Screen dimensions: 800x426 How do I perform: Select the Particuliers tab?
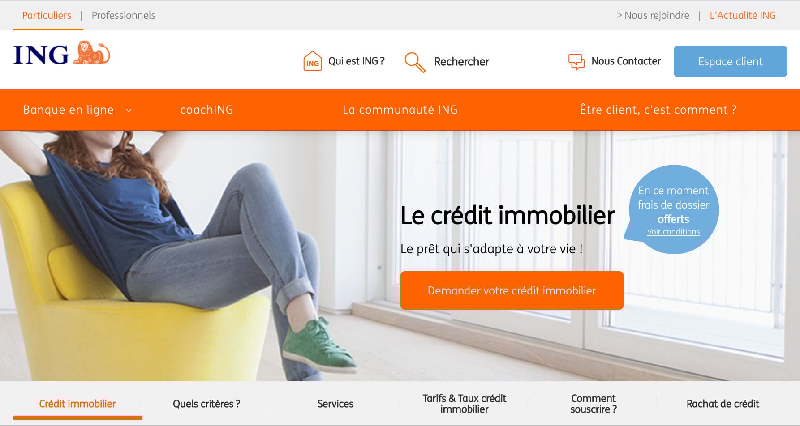click(x=47, y=15)
